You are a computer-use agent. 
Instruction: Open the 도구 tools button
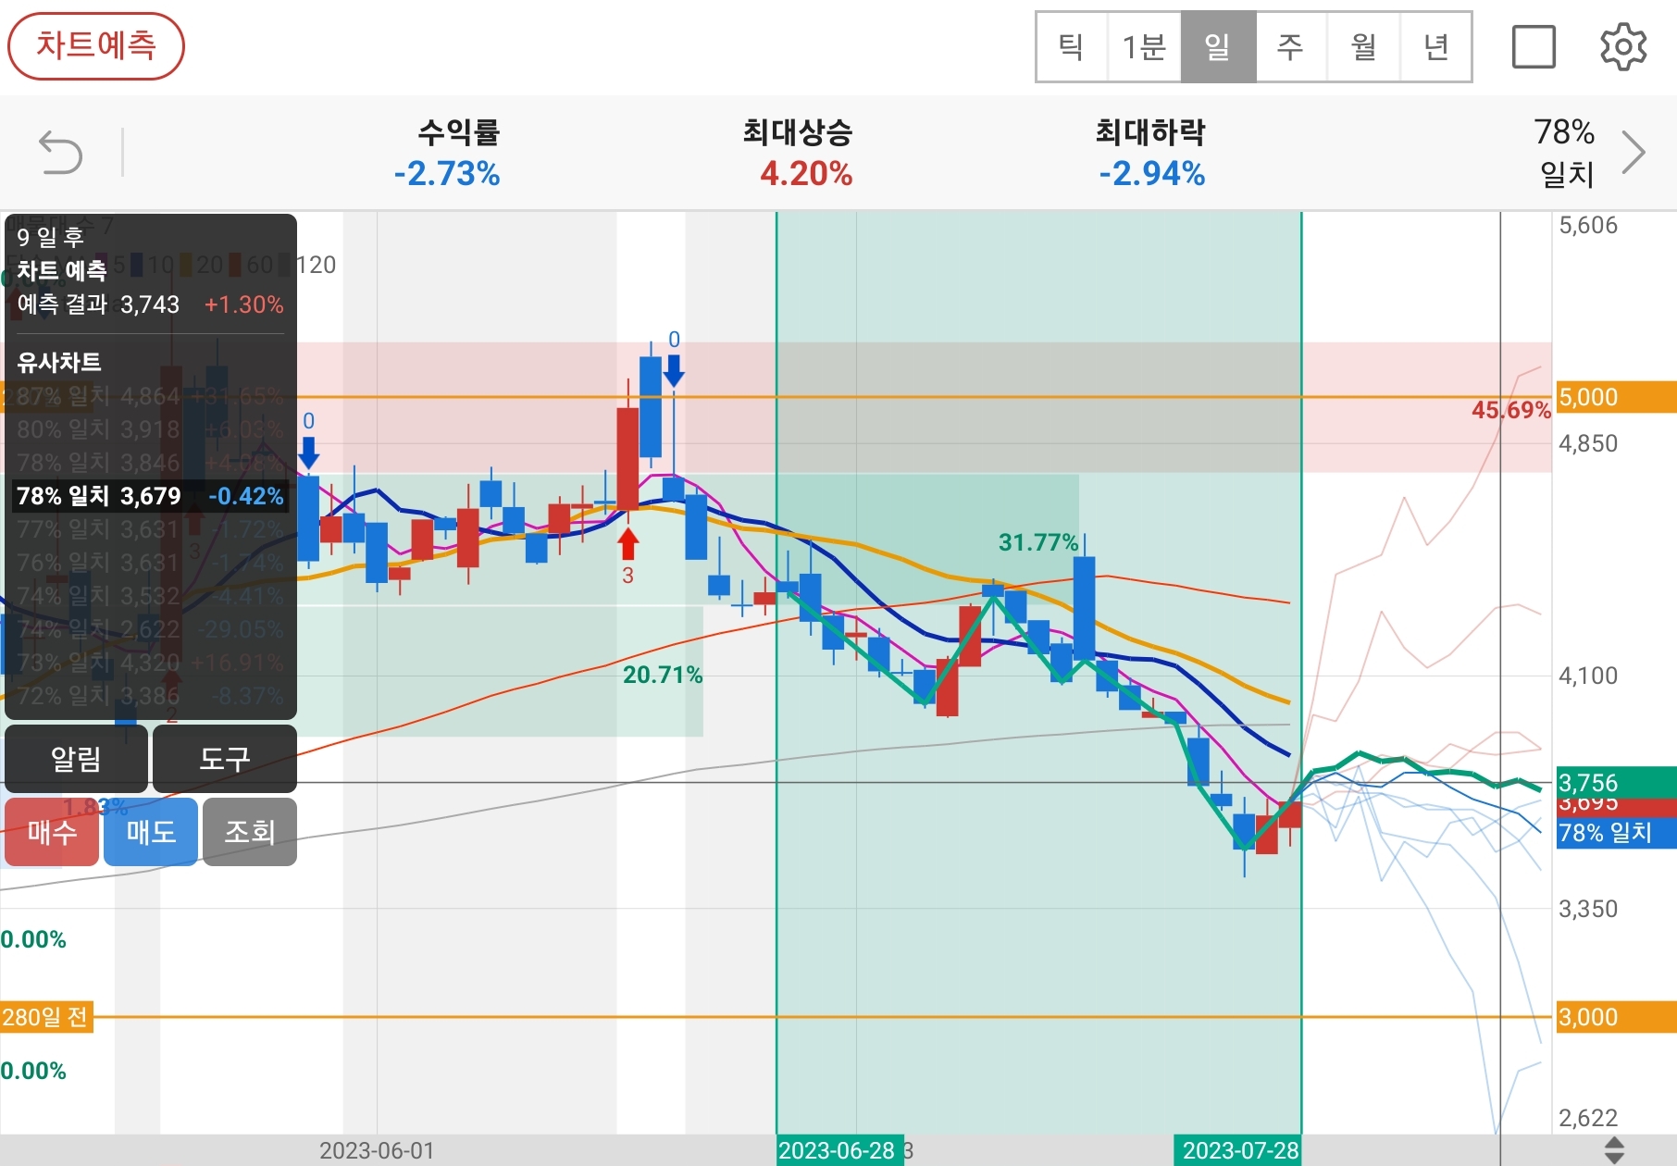pos(225,759)
